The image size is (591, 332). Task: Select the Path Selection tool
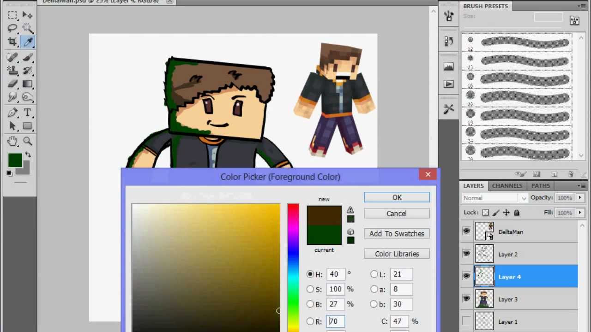pyautogui.click(x=12, y=126)
